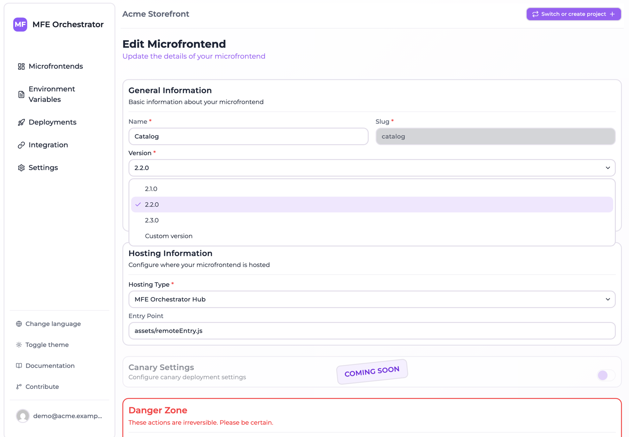Click the Name input field containing Catalog
Viewport: 629px width, 437px height.
[248, 136]
